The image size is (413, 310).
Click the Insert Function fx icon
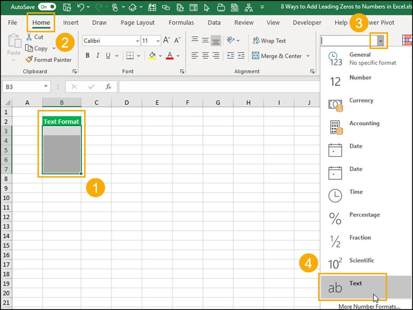pyautogui.click(x=108, y=87)
